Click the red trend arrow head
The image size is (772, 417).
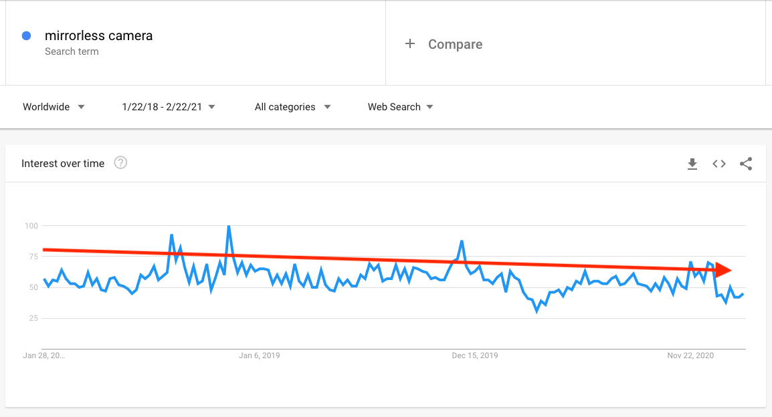[723, 270]
